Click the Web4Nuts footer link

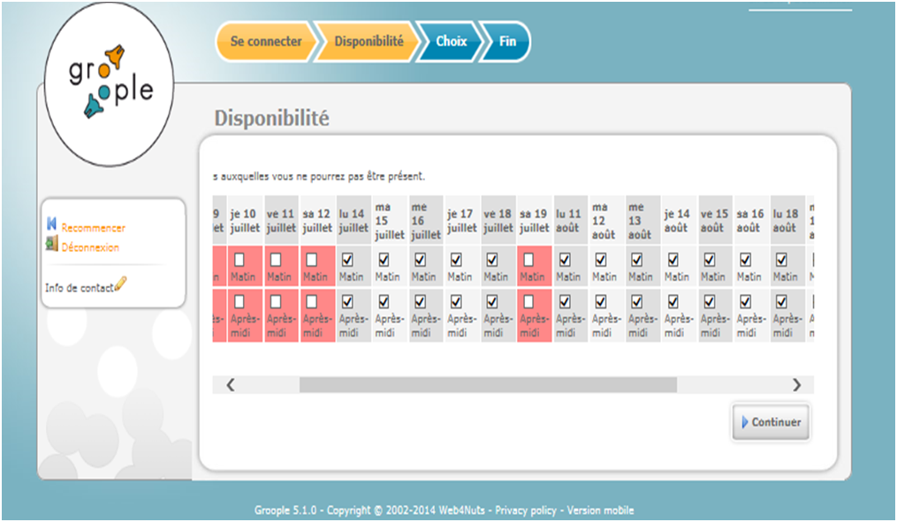click(x=460, y=510)
